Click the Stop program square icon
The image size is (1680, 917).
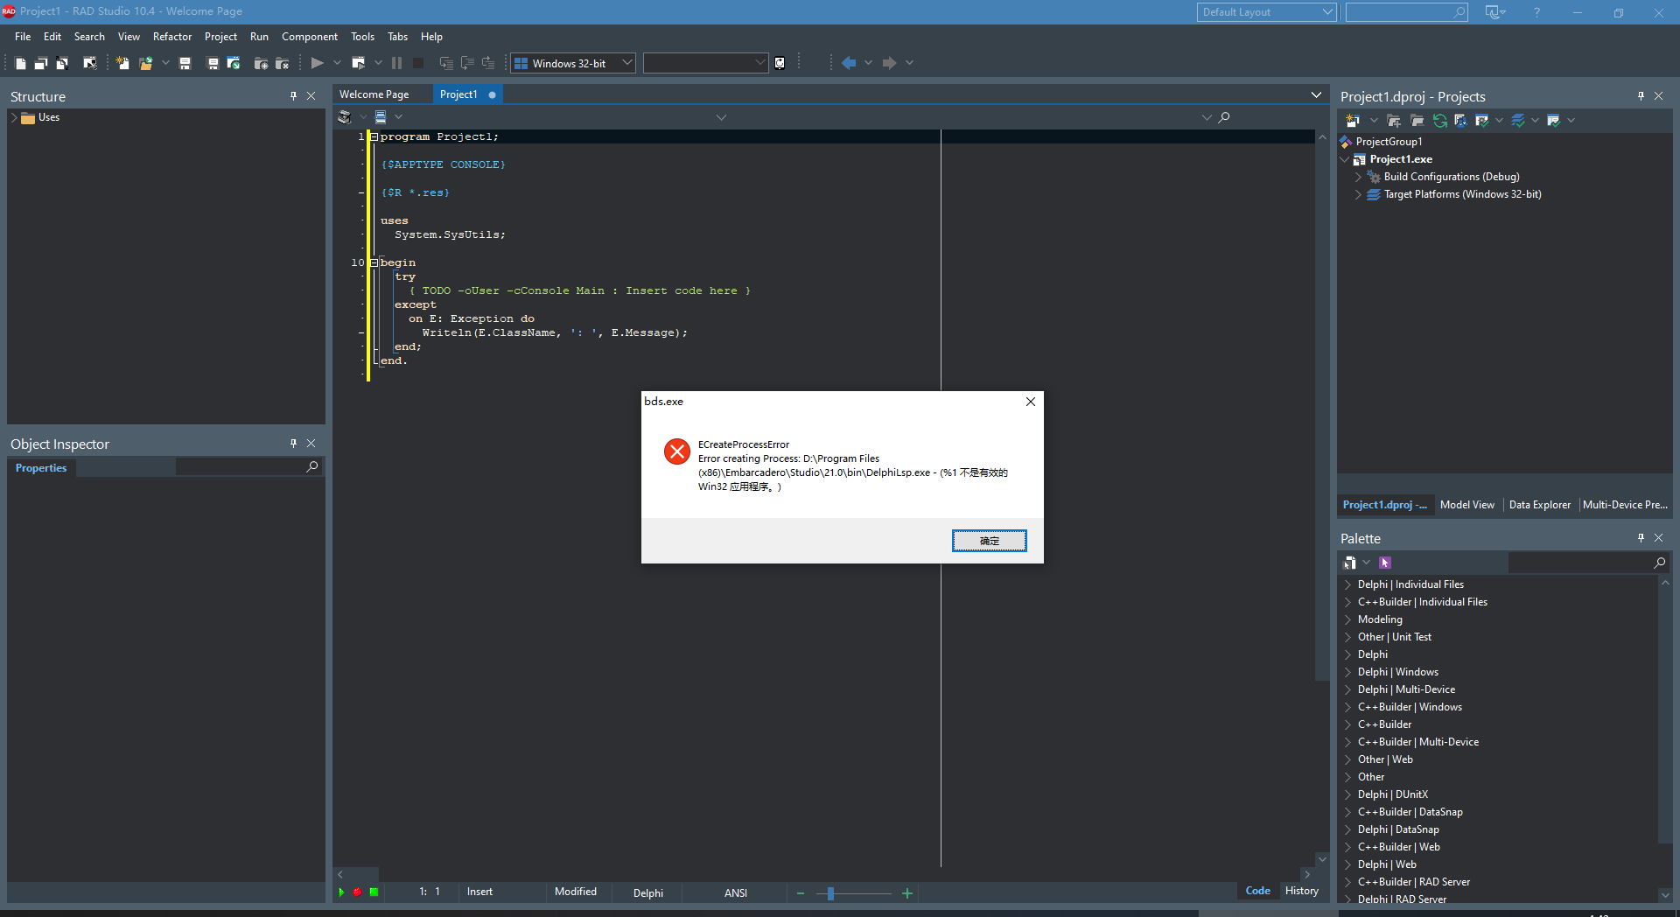(418, 63)
